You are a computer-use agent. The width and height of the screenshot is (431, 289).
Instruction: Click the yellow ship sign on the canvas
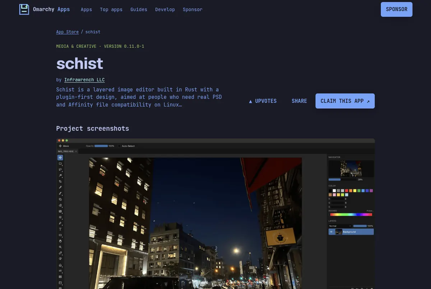click(x=281, y=237)
